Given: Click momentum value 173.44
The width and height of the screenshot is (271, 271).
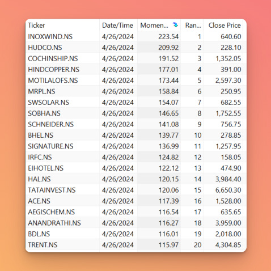Looking at the screenshot, I should [168, 81].
